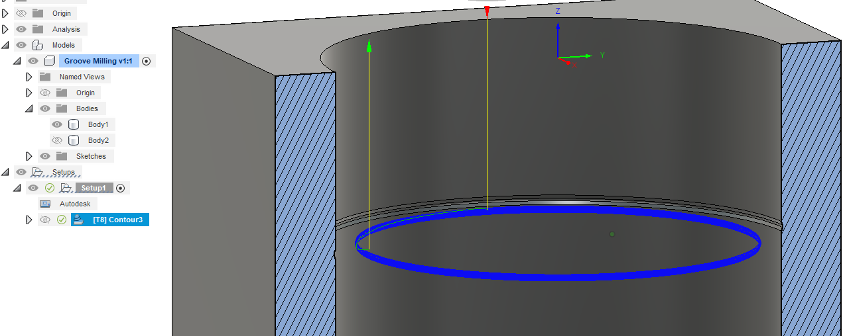
Task: Select Body2 in the browser tree
Action: (x=98, y=140)
